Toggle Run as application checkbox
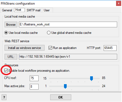122x102 pixels. (63, 48)
